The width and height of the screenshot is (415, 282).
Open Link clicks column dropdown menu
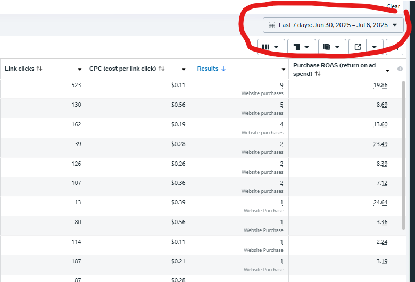pyautogui.click(x=80, y=69)
